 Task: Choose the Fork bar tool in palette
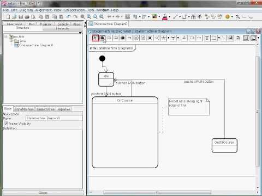(164, 38)
